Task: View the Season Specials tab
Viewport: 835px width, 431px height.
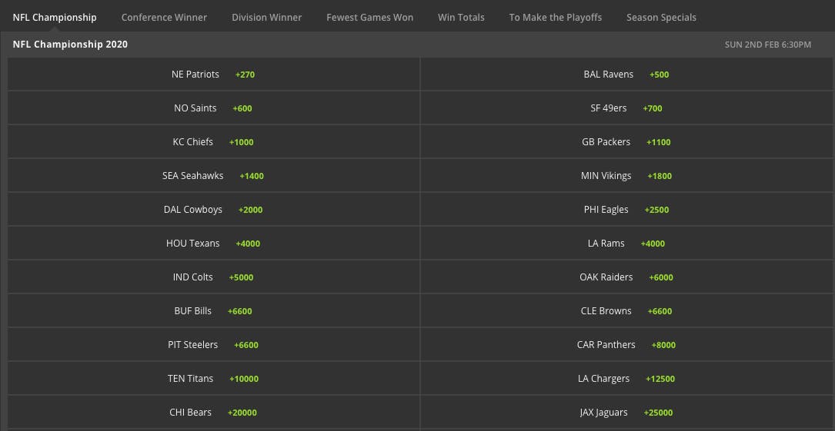Action: click(661, 17)
